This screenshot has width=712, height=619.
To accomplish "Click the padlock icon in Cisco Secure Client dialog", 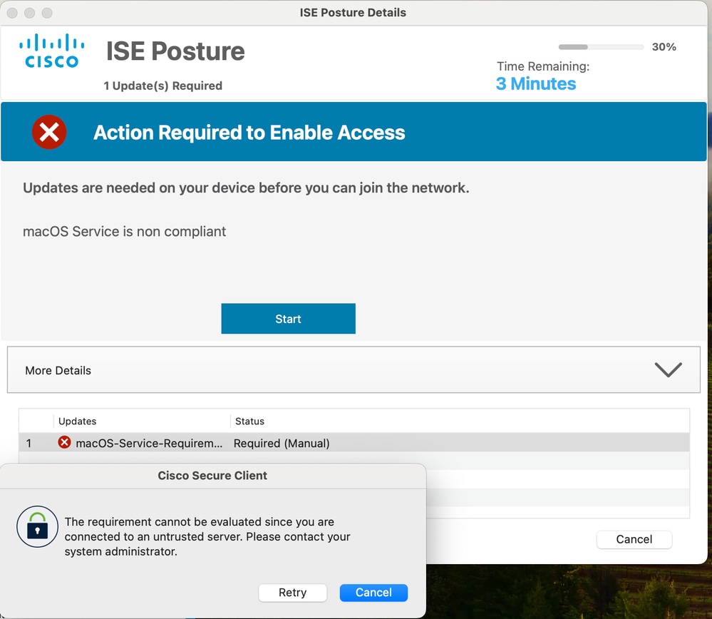I will coord(37,527).
